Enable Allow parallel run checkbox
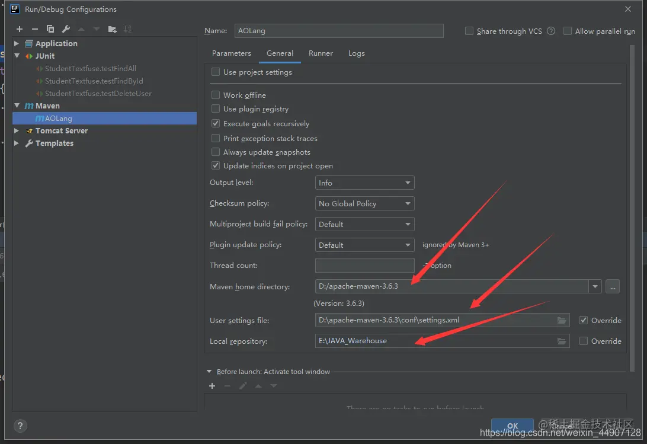 (x=568, y=31)
